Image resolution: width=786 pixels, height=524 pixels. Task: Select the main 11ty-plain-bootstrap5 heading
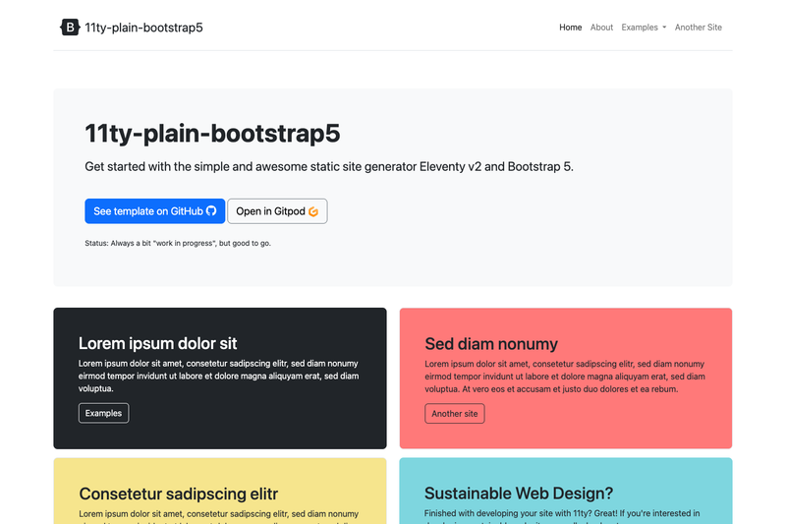coord(212,134)
